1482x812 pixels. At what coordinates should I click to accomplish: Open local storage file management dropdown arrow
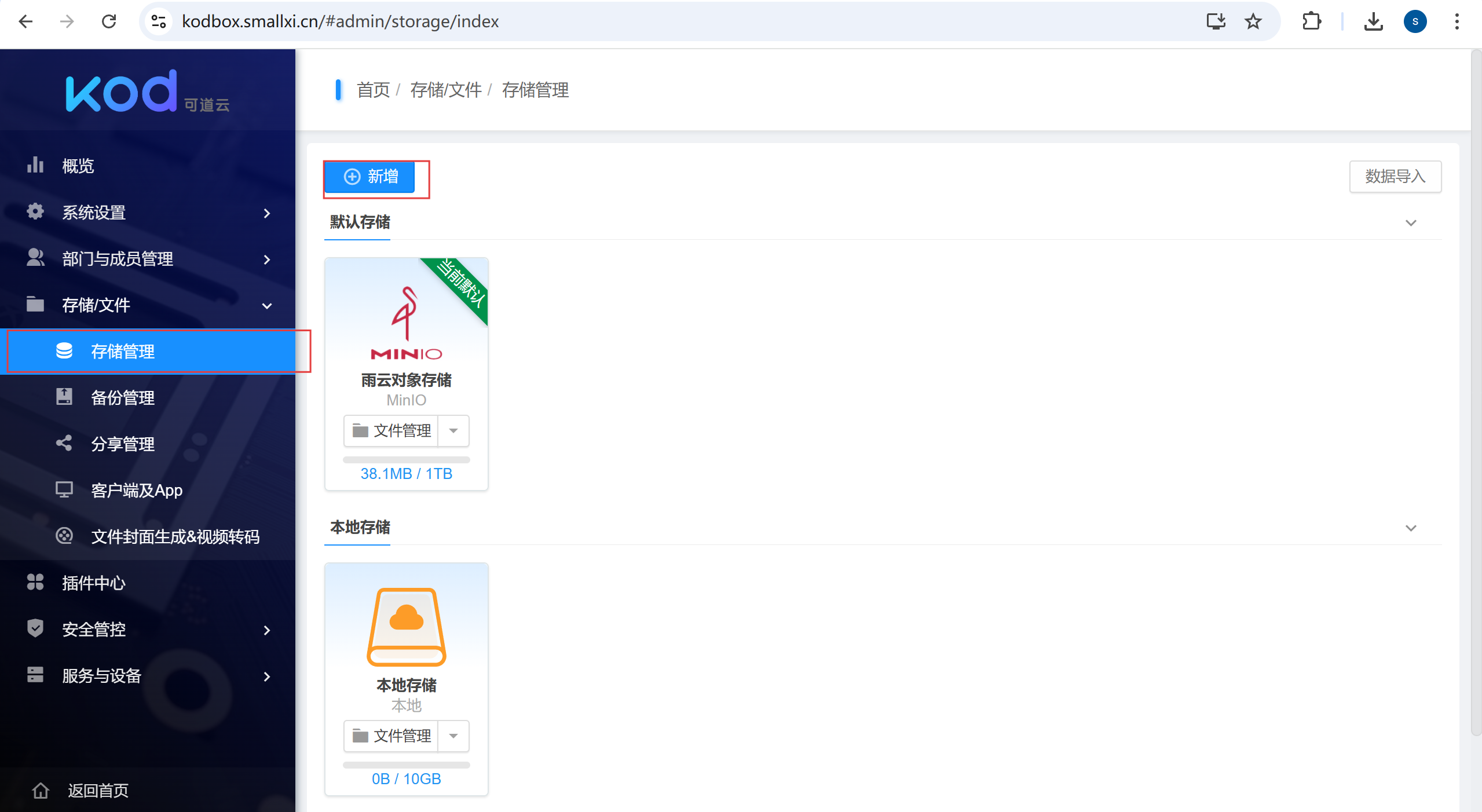pyautogui.click(x=453, y=736)
